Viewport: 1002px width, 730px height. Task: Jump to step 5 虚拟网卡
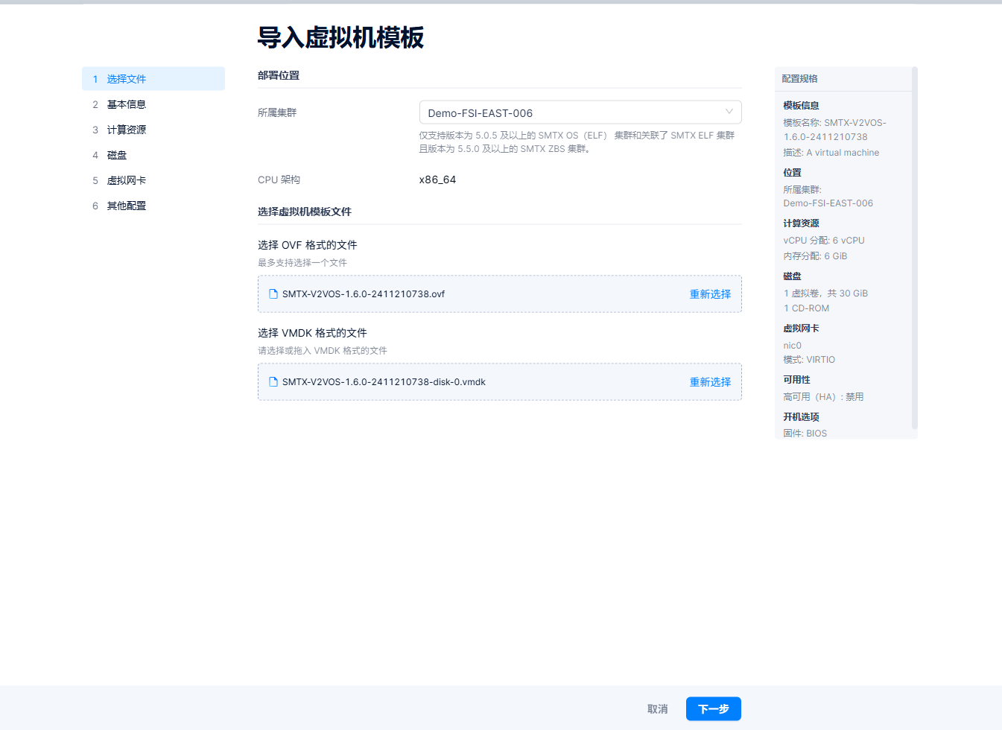[x=126, y=180]
